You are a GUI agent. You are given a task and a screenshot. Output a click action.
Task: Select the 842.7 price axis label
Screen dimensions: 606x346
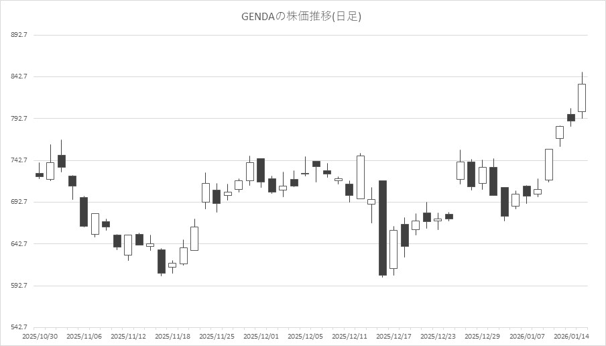[x=18, y=76]
